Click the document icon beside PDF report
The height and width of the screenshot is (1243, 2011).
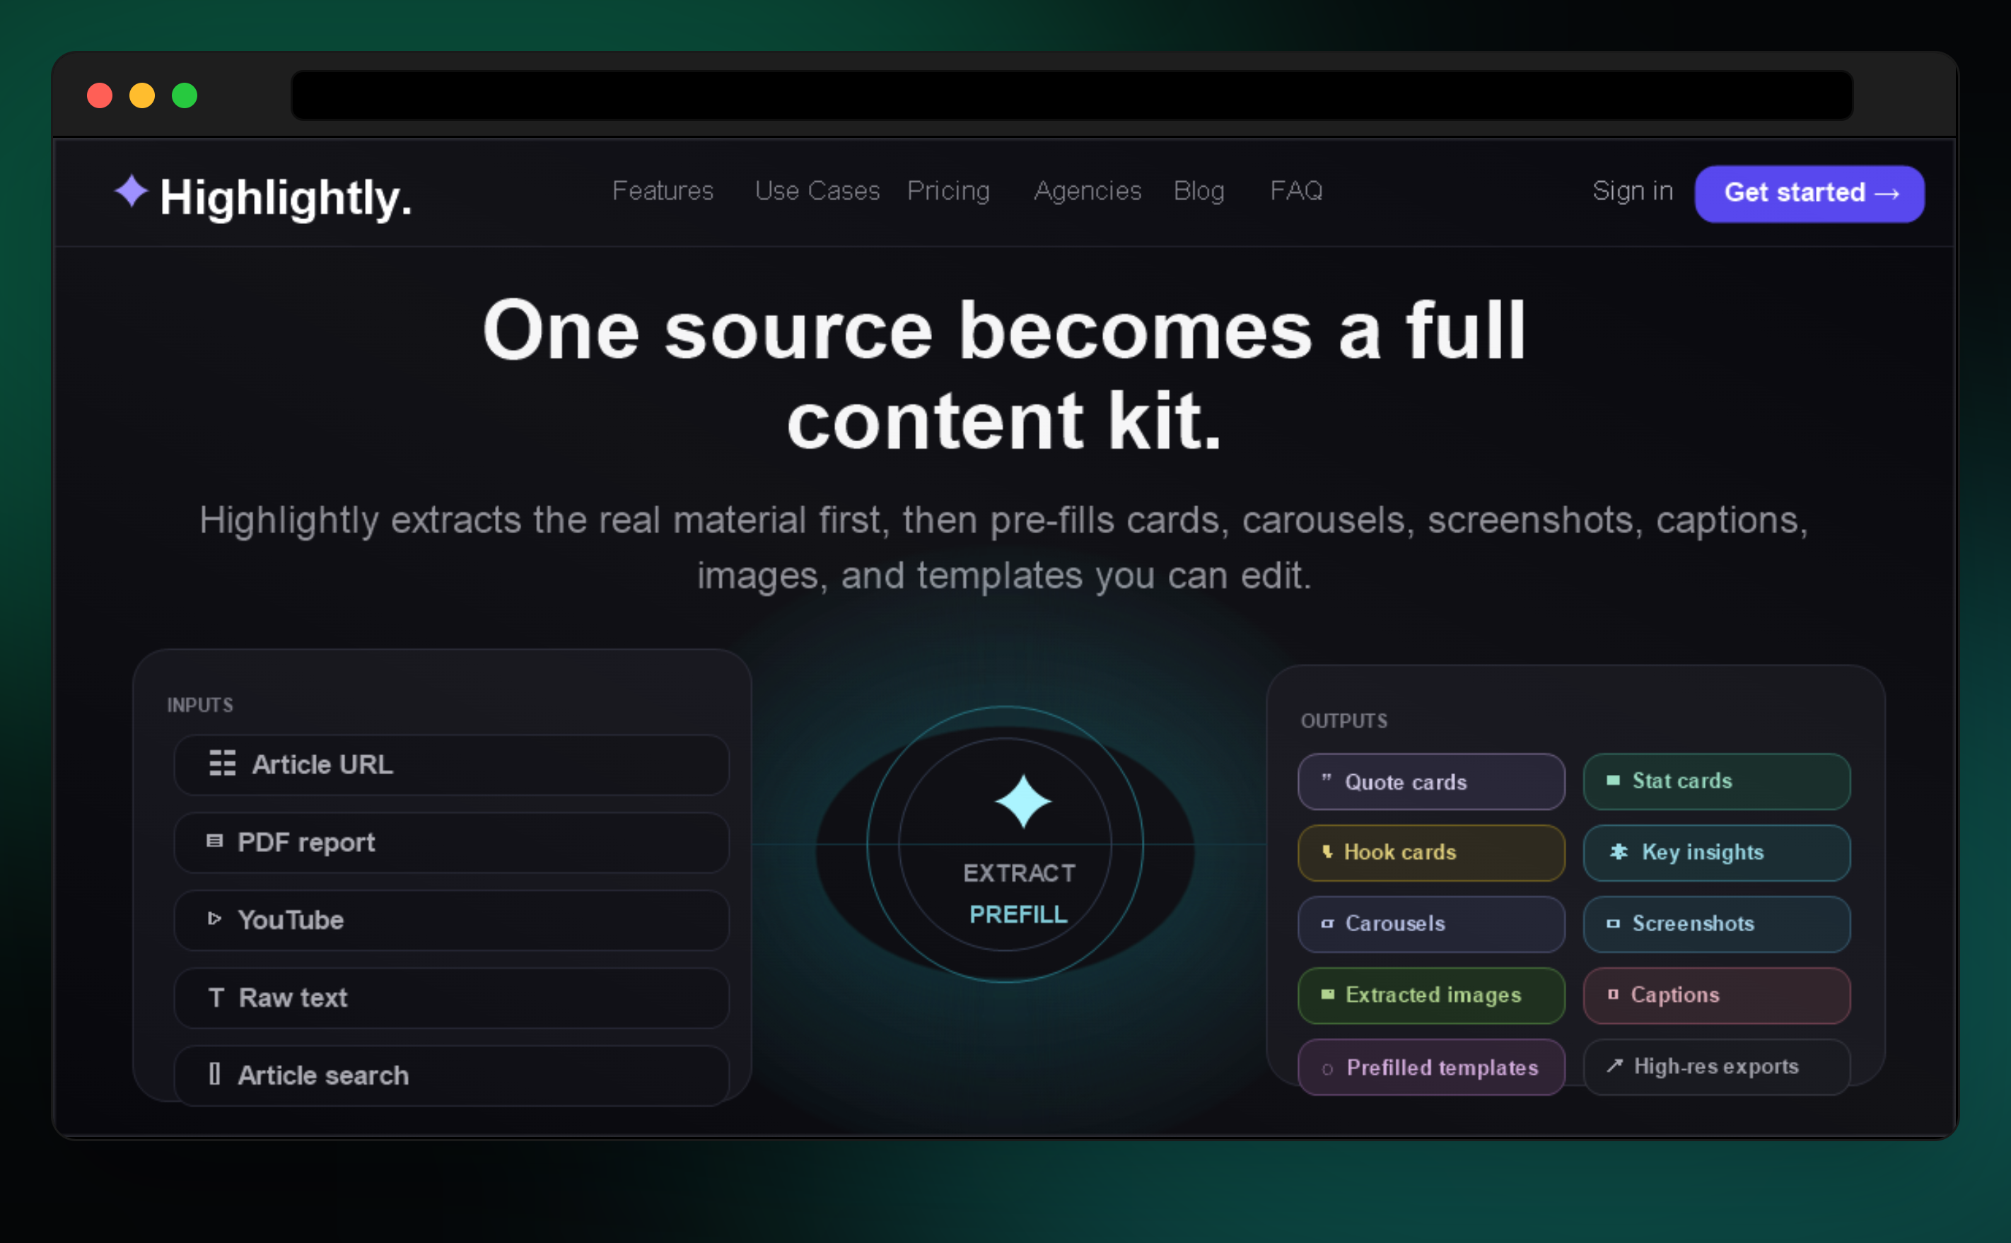(214, 841)
